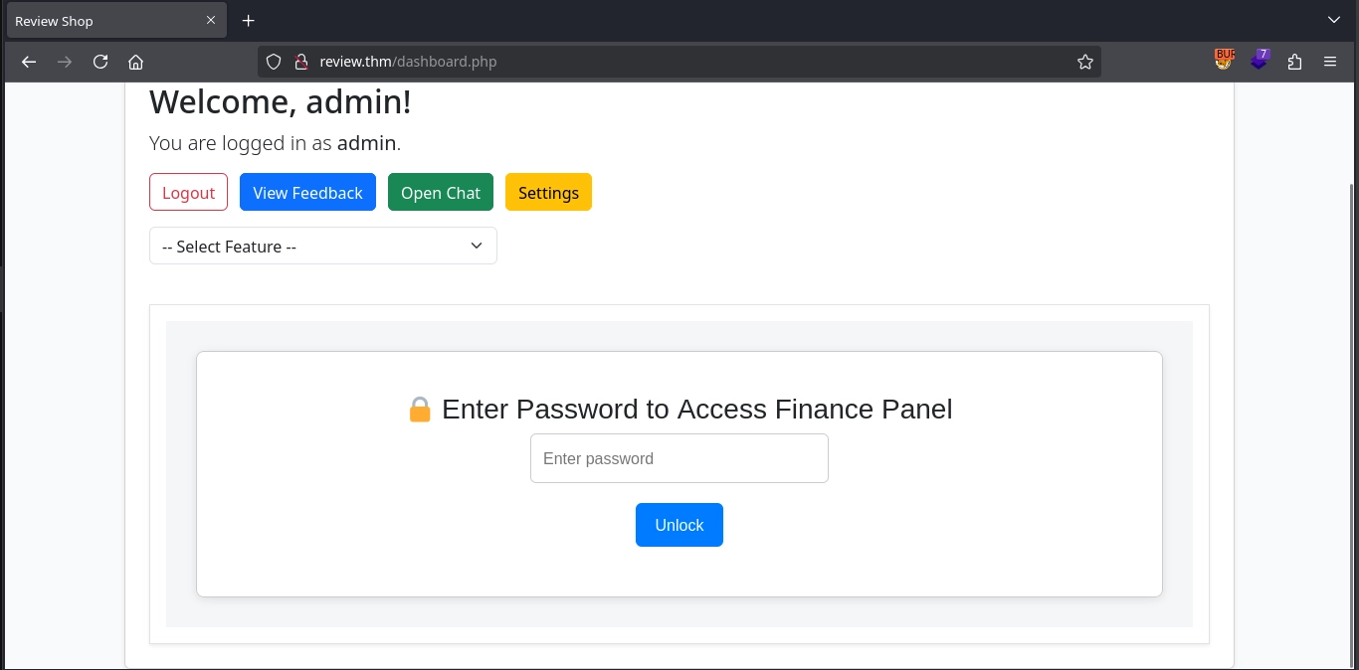Click the tracking protection shield icon
The image size is (1359, 670).
click(274, 62)
